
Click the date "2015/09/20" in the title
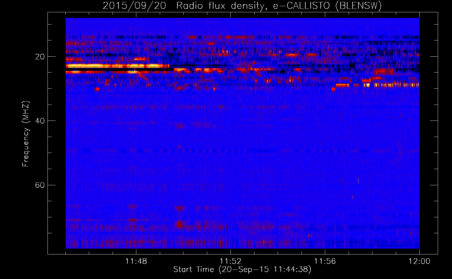tap(134, 6)
